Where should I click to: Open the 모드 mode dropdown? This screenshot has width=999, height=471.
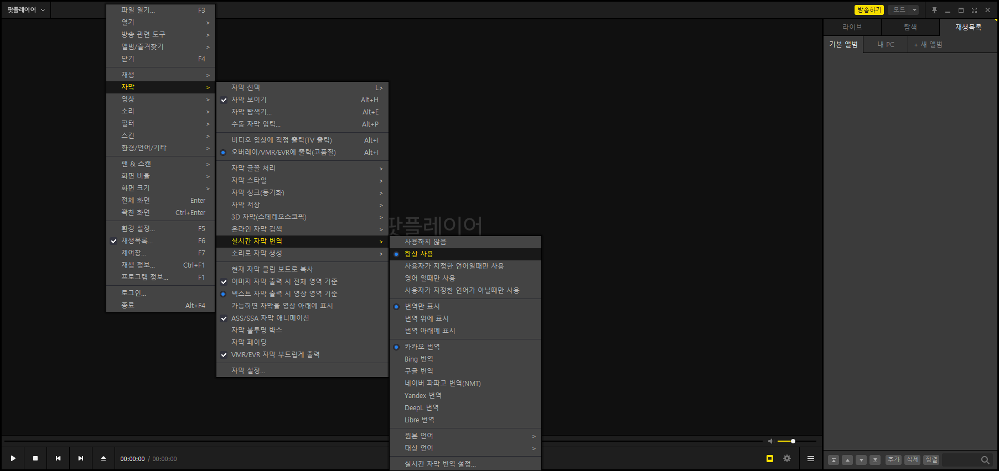click(x=904, y=10)
